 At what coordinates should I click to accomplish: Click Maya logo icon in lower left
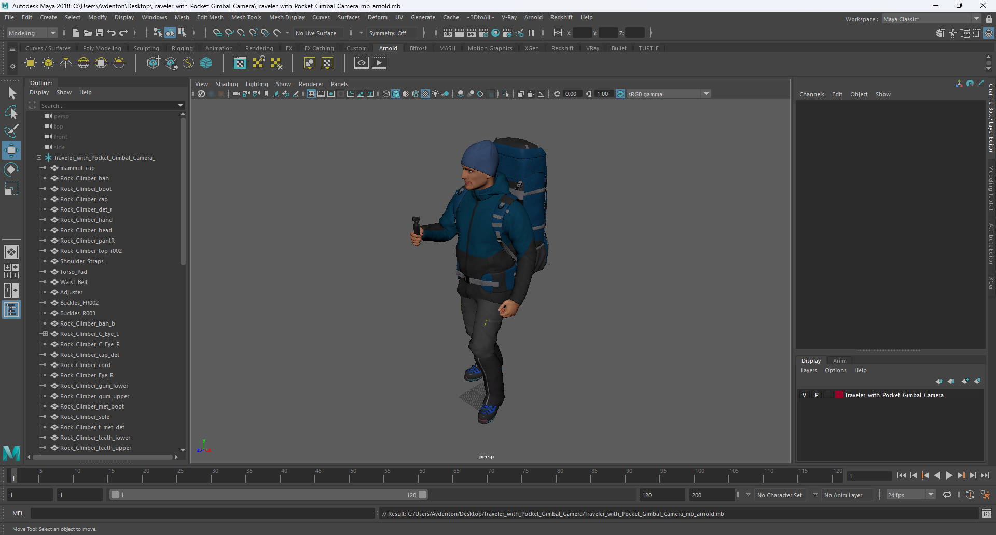point(11,453)
